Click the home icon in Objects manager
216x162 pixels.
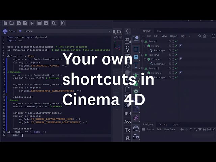click(x=205, y=36)
